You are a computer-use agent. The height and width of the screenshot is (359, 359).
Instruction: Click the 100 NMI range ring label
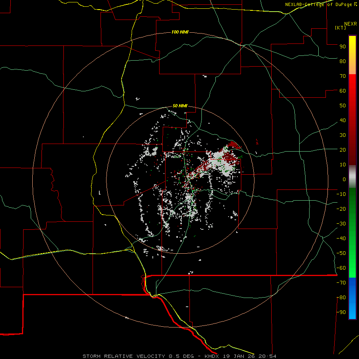pos(180,32)
